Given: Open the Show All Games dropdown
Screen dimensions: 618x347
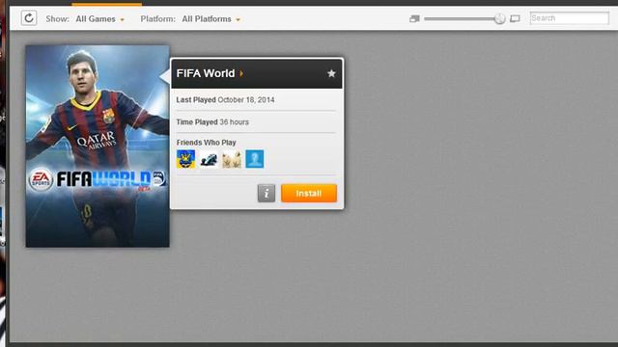Looking at the screenshot, I should pyautogui.click(x=100, y=19).
